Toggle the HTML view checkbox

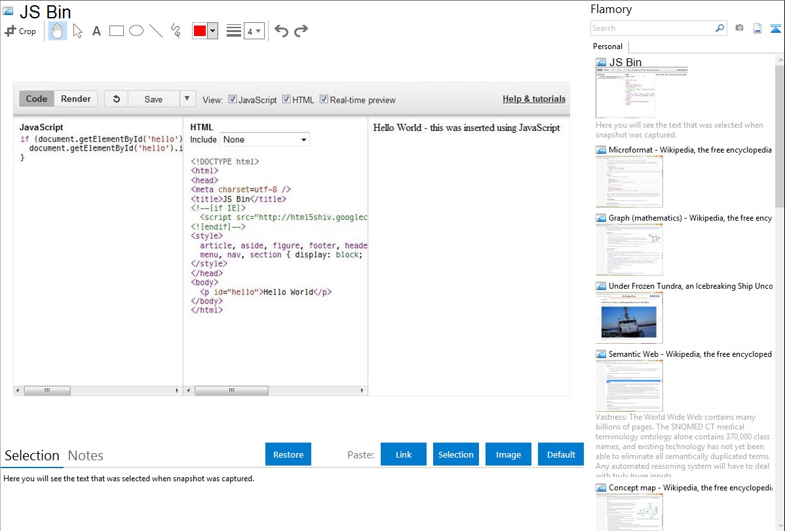[x=286, y=100]
